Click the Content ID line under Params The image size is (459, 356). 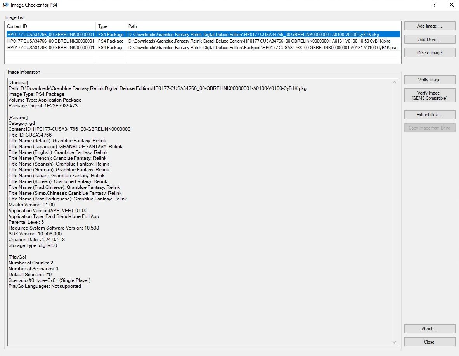pos(71,129)
